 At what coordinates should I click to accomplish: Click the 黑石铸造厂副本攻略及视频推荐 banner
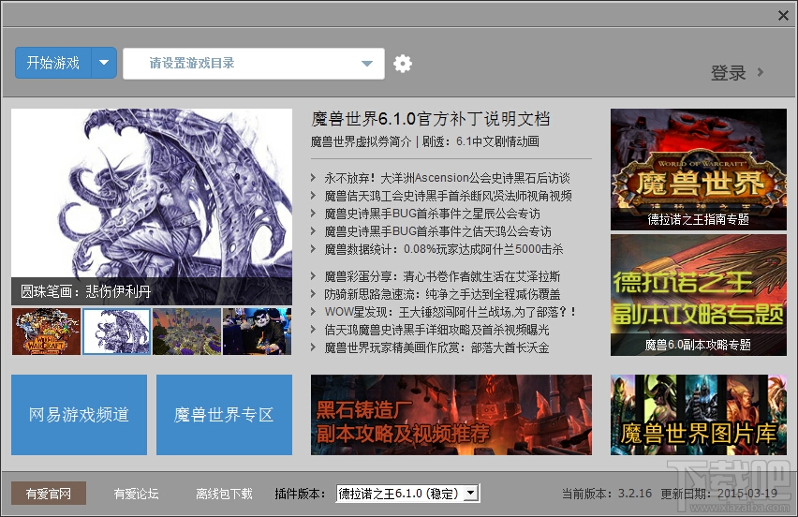[x=451, y=415]
